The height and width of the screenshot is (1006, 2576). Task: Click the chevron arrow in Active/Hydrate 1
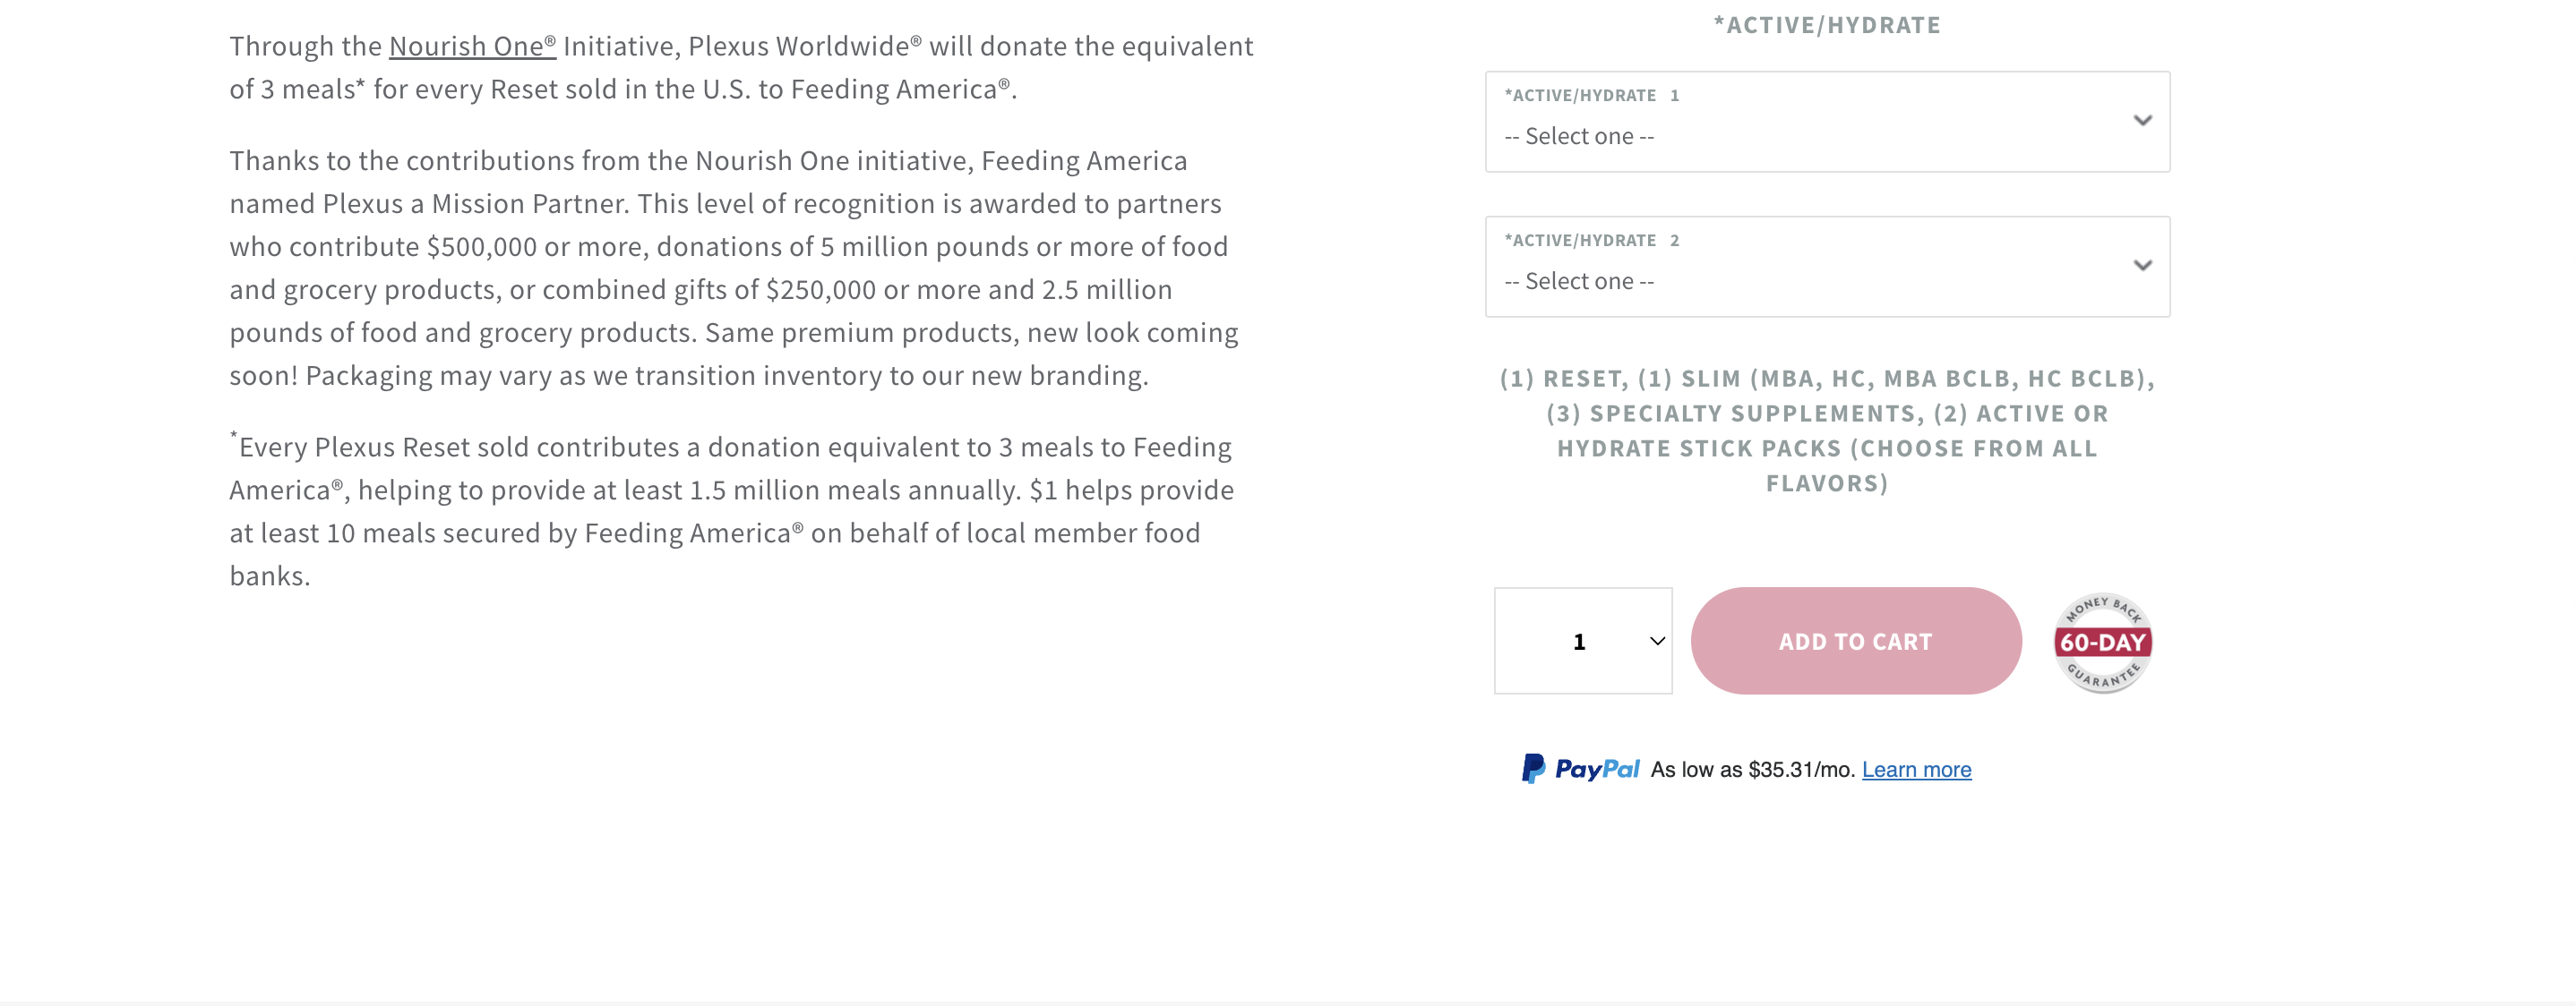click(x=2142, y=121)
